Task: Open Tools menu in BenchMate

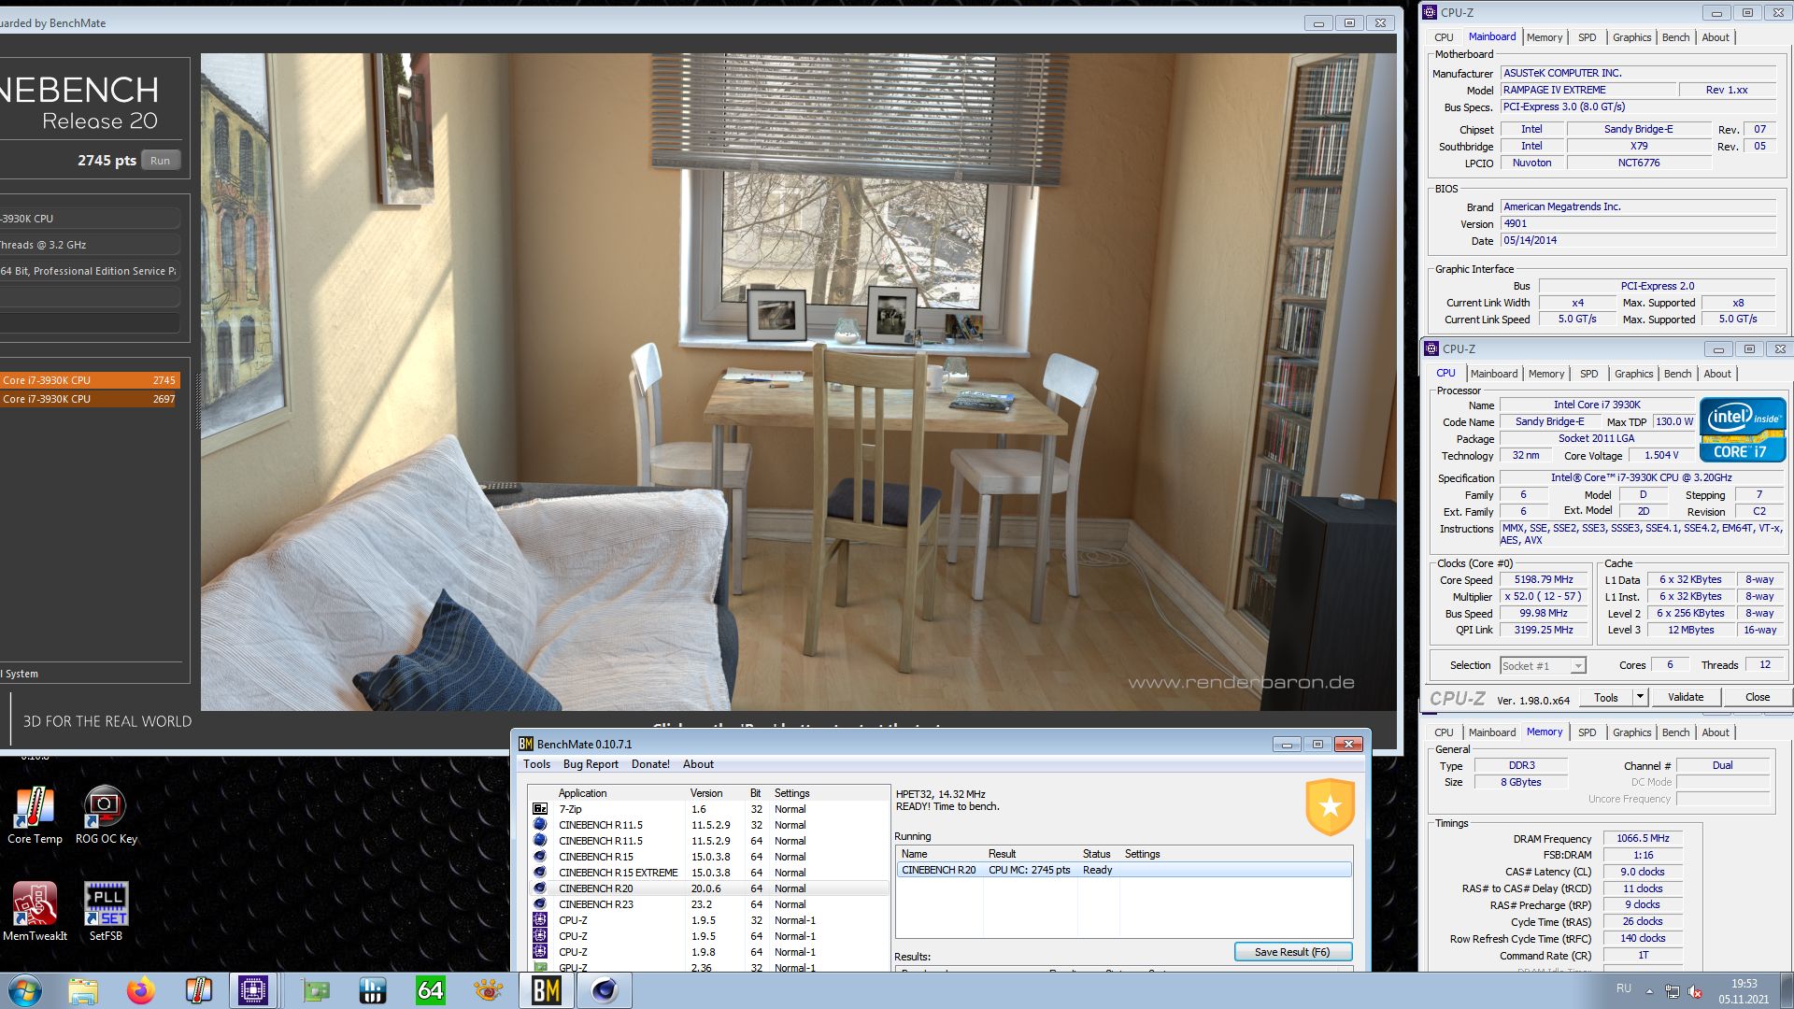Action: click(536, 764)
